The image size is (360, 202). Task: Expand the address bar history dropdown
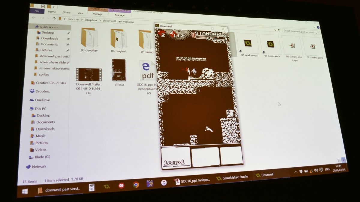tap(275, 30)
